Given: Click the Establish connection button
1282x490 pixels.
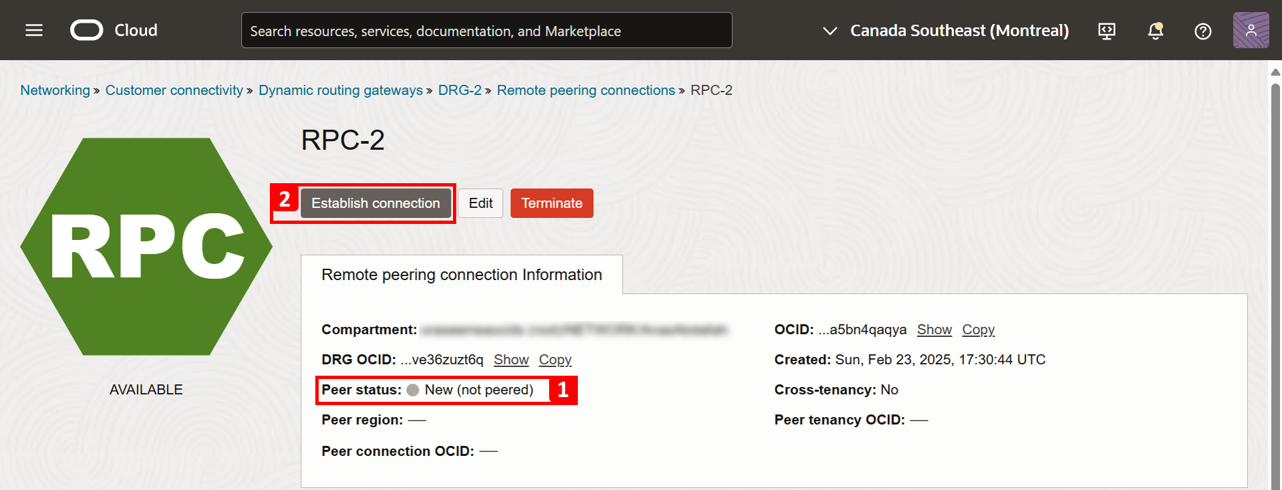Looking at the screenshot, I should pyautogui.click(x=375, y=203).
